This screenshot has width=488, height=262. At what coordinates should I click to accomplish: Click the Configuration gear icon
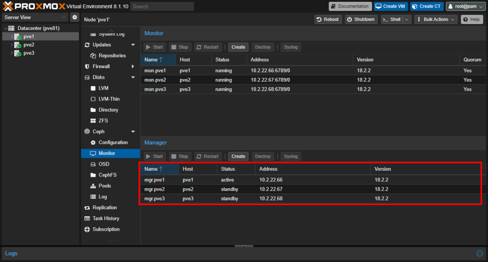(x=93, y=142)
